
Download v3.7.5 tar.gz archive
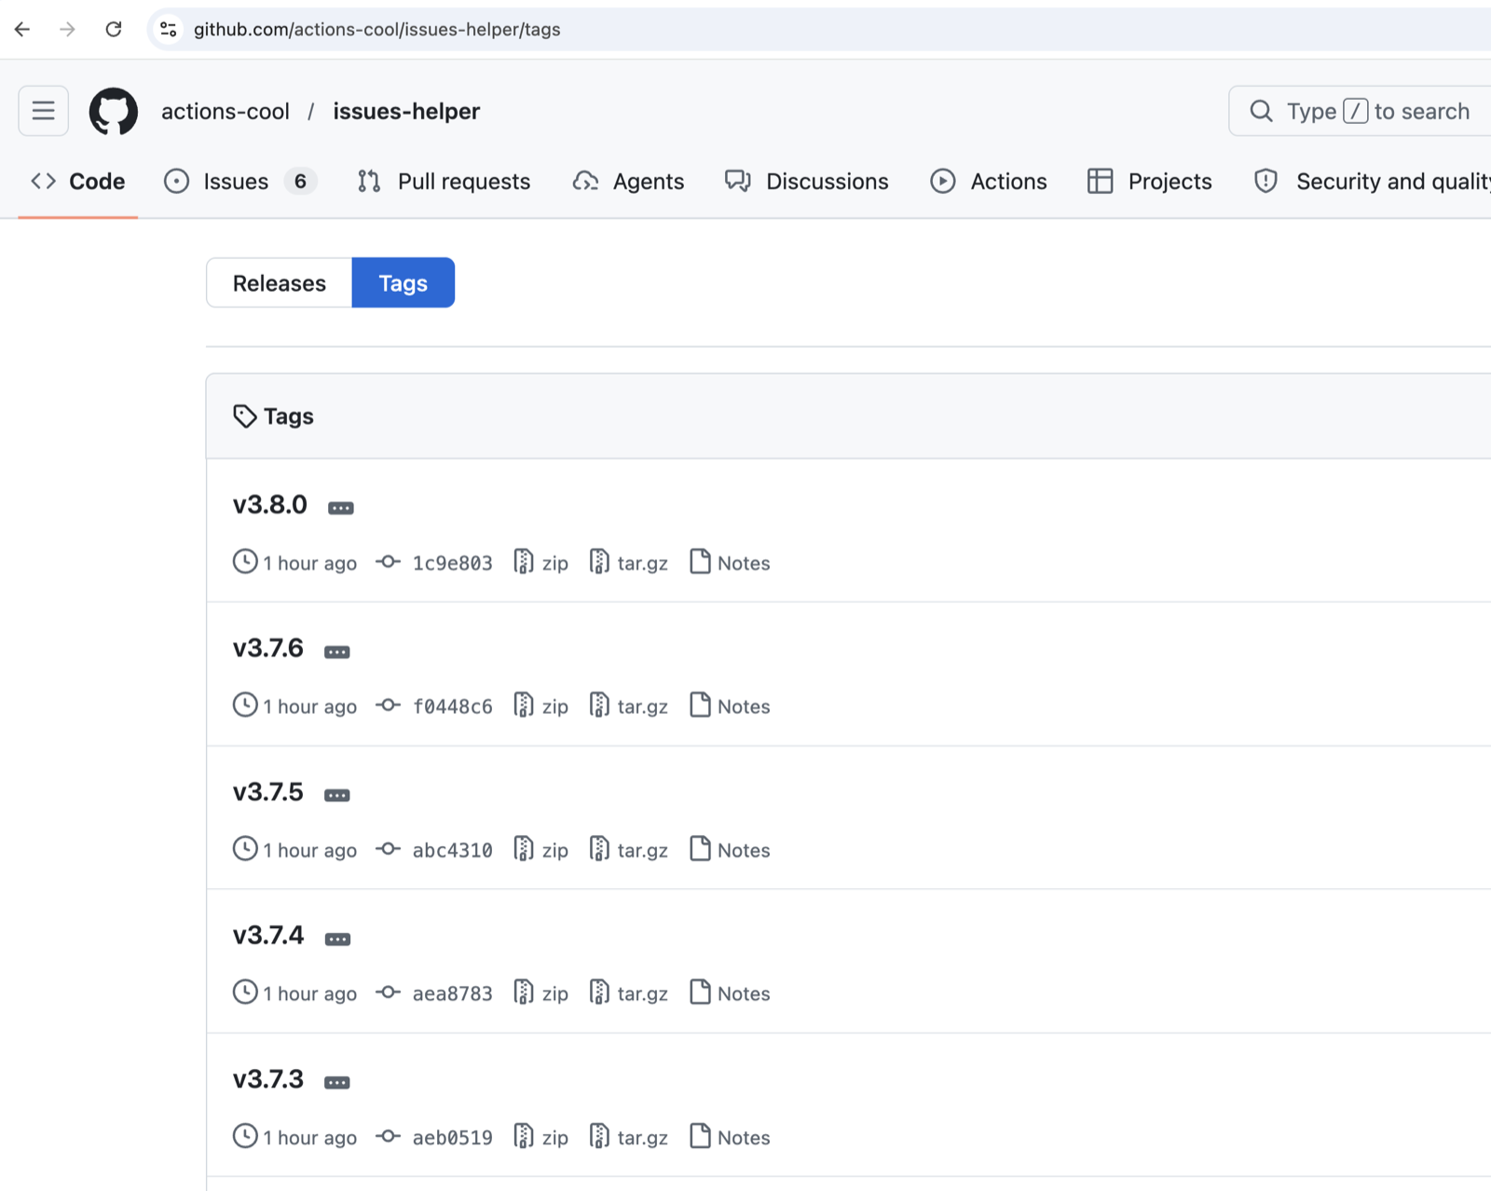pyautogui.click(x=629, y=850)
